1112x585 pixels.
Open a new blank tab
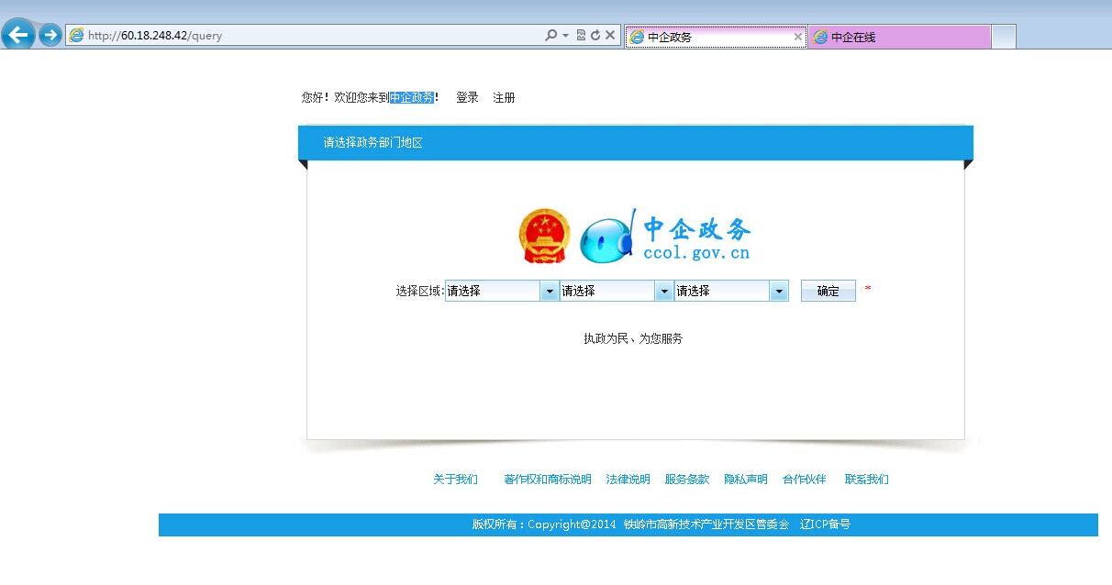pos(1004,37)
